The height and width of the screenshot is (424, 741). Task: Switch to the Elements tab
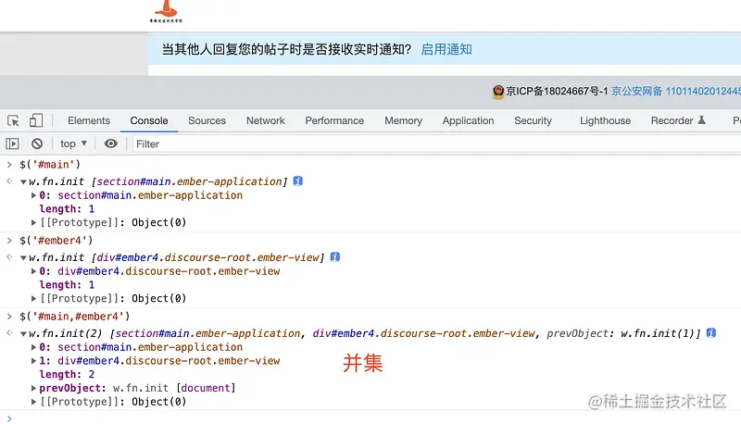point(89,121)
